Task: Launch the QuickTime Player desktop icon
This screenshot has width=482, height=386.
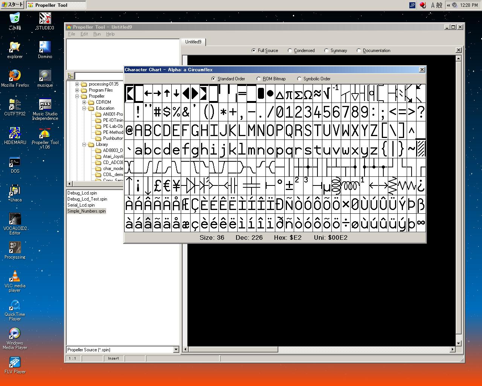Action: point(15,310)
